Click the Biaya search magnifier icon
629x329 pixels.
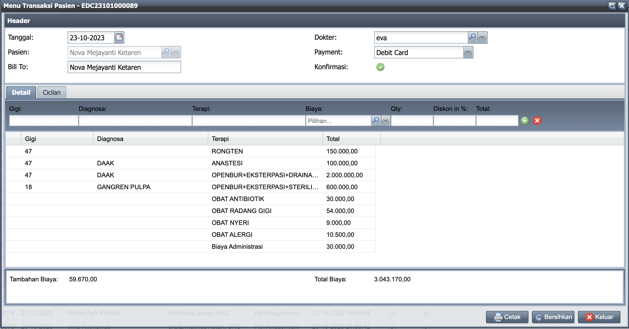[x=376, y=121]
